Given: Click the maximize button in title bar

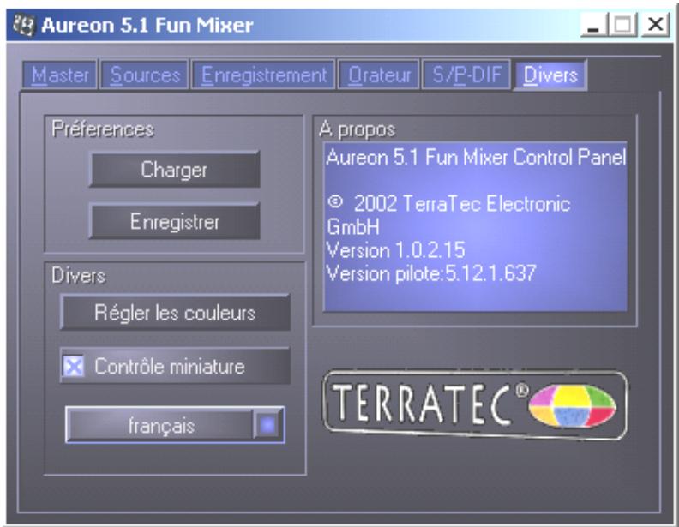Looking at the screenshot, I should click(623, 25).
